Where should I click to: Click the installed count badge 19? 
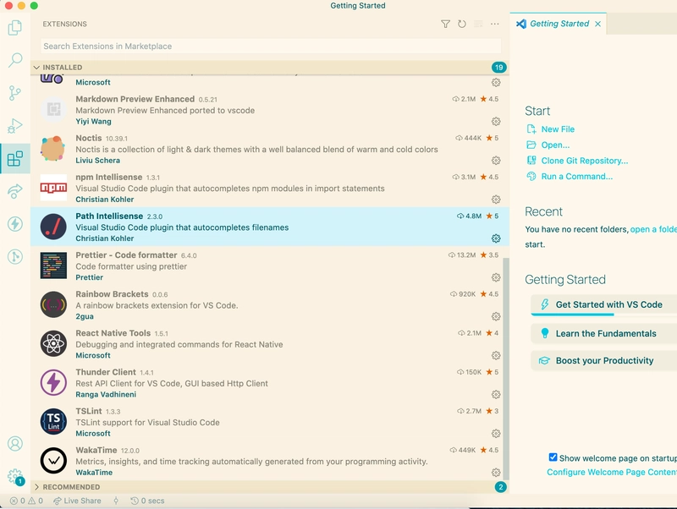pos(499,68)
